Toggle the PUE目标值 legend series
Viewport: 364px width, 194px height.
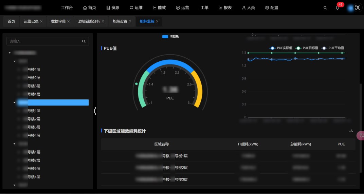coord(307,48)
